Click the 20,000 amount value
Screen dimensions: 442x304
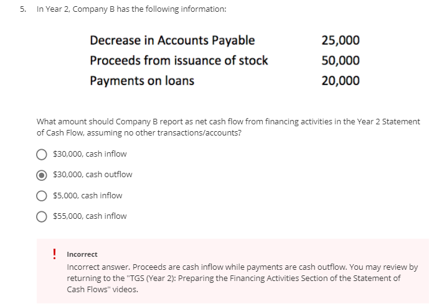pos(341,81)
